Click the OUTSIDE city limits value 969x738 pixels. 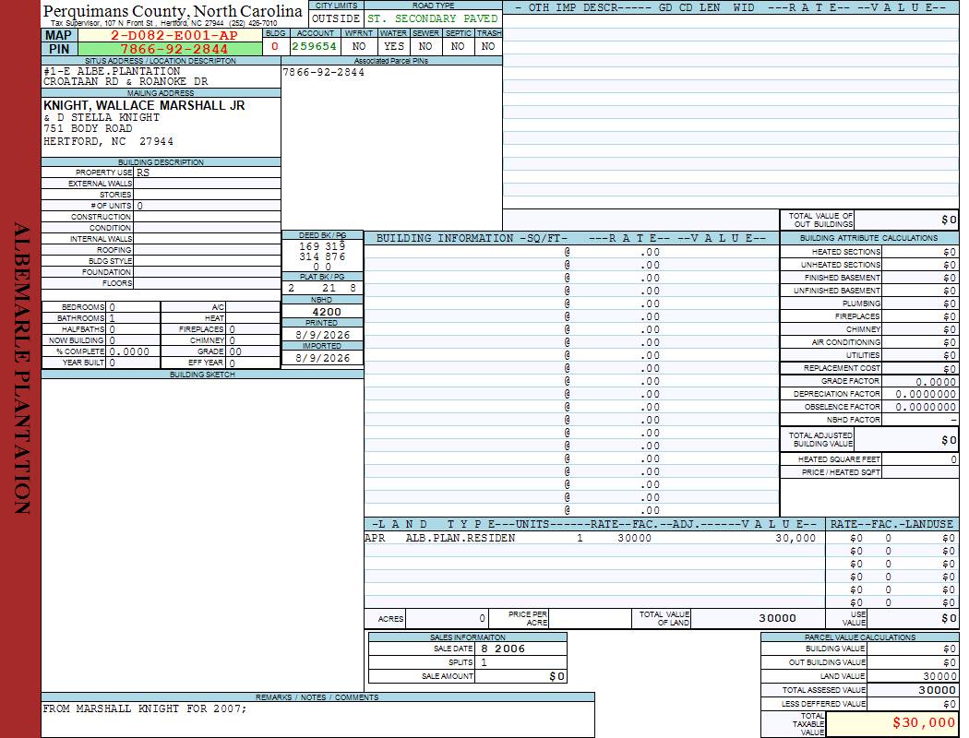[x=336, y=18]
